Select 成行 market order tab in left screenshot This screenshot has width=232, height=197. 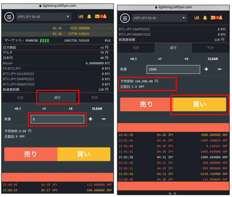click(x=57, y=98)
